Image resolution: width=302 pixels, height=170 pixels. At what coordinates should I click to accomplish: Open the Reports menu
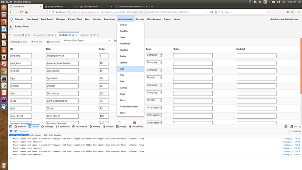click(x=140, y=19)
